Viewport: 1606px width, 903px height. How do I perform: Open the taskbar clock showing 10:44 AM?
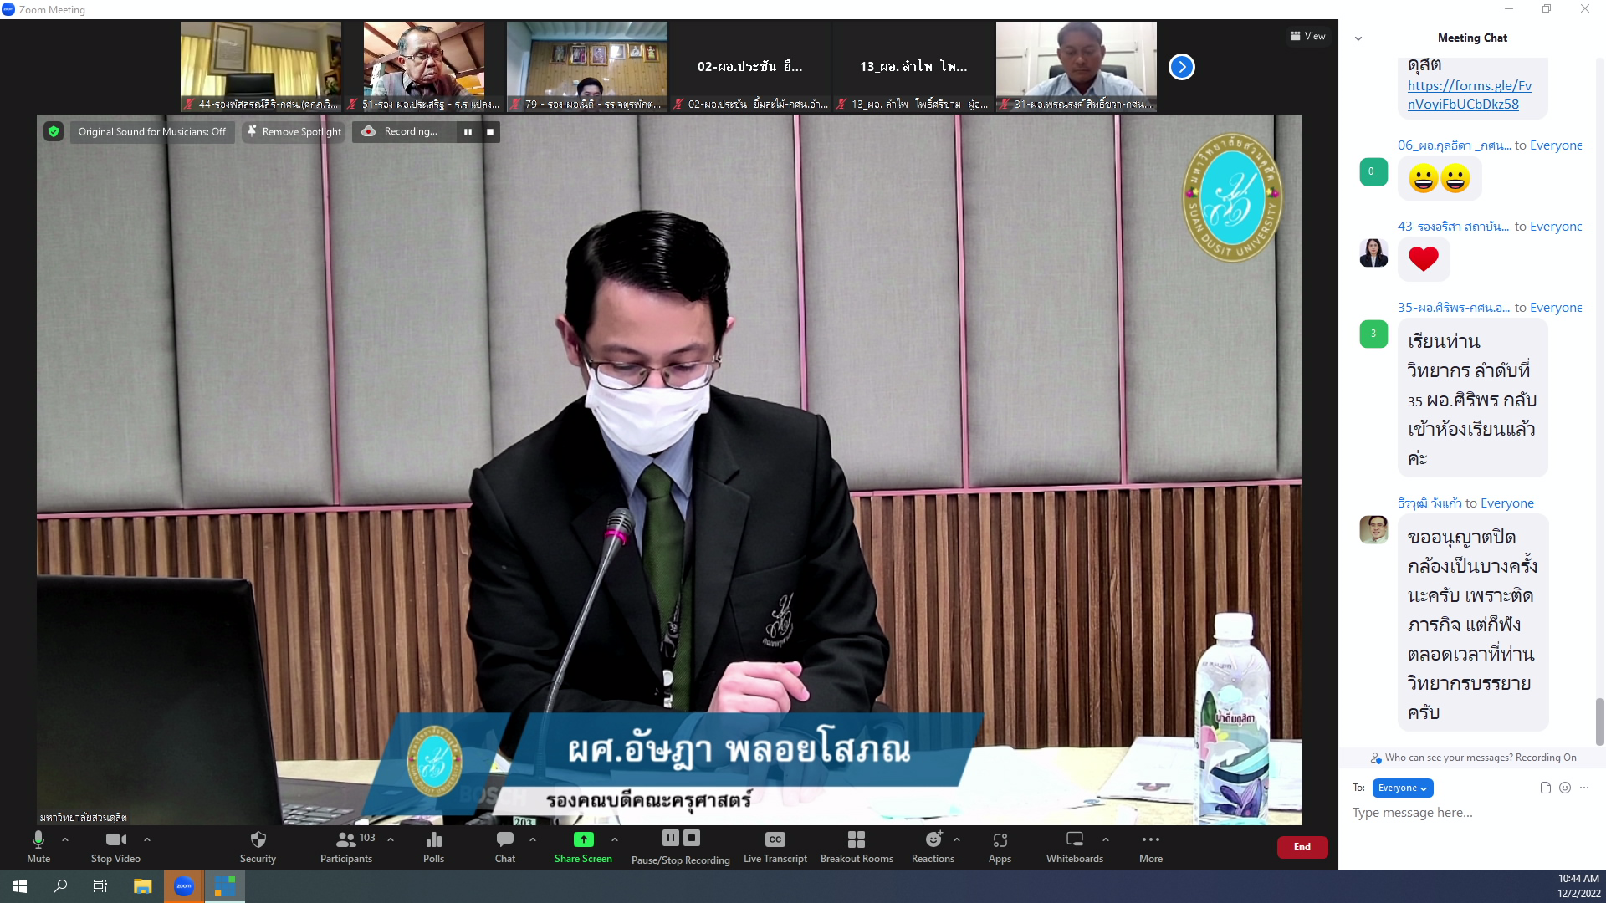point(1579,886)
